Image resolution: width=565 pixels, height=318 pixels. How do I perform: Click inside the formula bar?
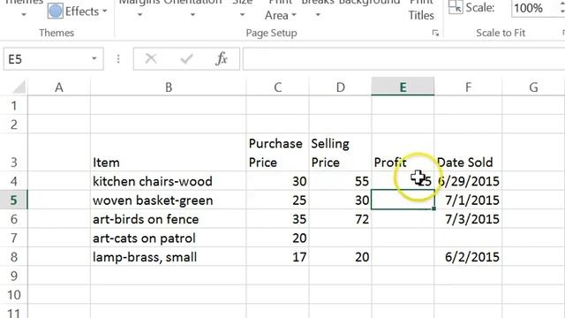click(x=403, y=59)
